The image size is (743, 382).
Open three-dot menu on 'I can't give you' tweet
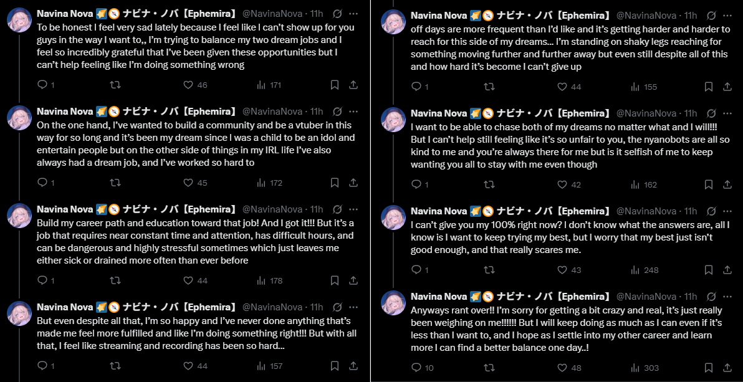(727, 211)
